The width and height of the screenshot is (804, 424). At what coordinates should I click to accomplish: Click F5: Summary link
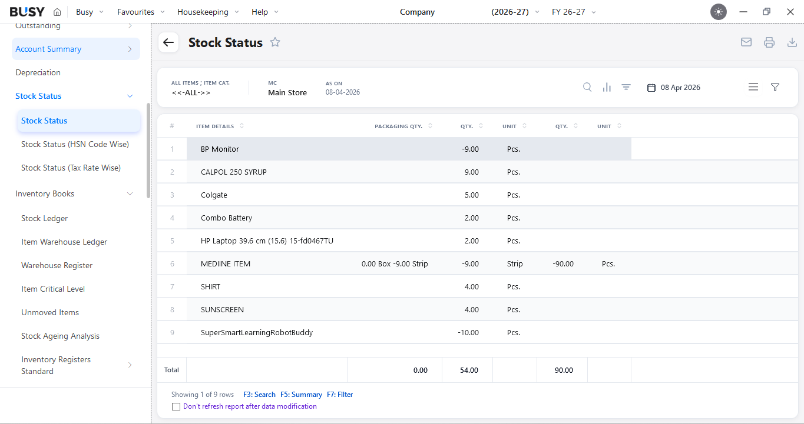(x=301, y=395)
